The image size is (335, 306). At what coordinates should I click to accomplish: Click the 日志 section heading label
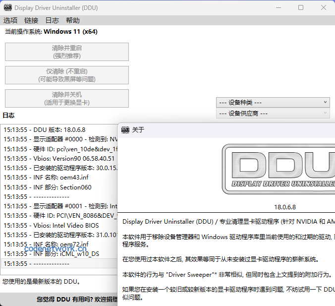pyautogui.click(x=8, y=116)
